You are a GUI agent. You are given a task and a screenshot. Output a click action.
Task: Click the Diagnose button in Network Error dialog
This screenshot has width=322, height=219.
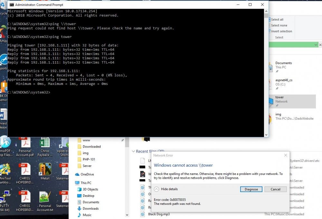pyautogui.click(x=251, y=189)
